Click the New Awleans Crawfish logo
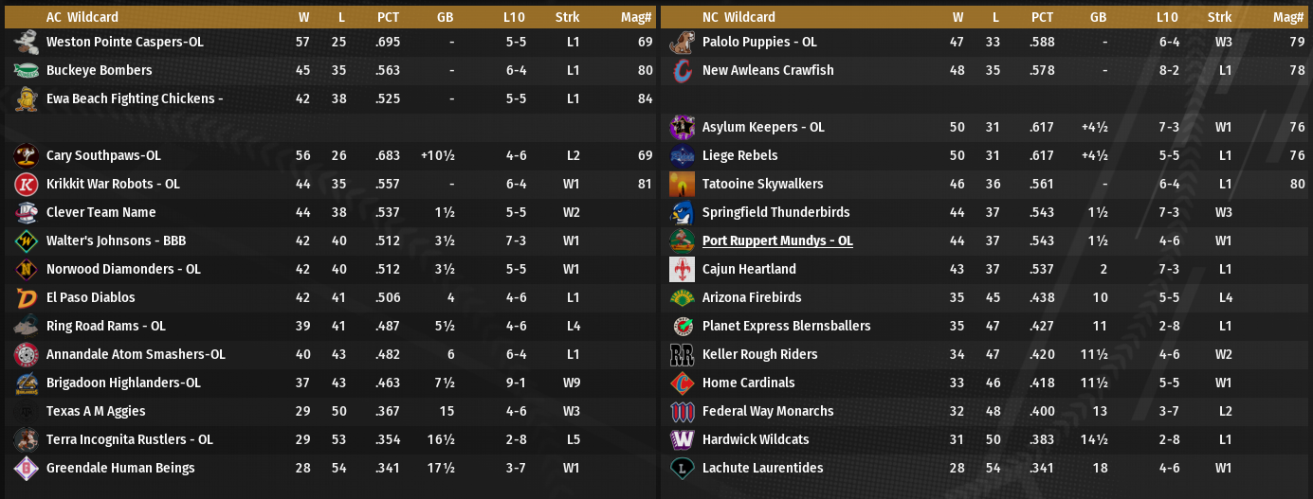Screen dimensions: 1313x499 pyautogui.click(x=682, y=70)
